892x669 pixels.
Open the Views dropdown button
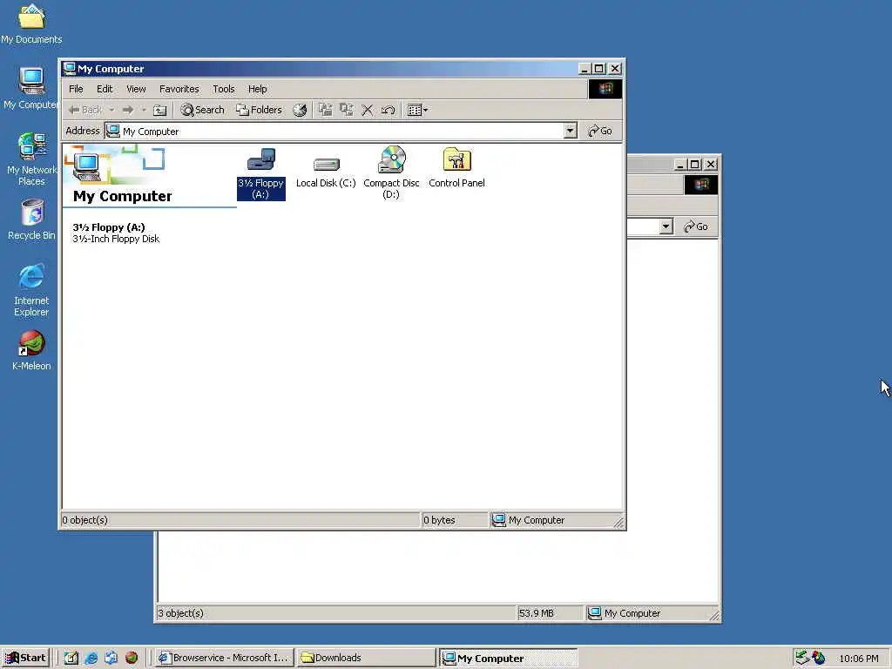pyautogui.click(x=417, y=110)
